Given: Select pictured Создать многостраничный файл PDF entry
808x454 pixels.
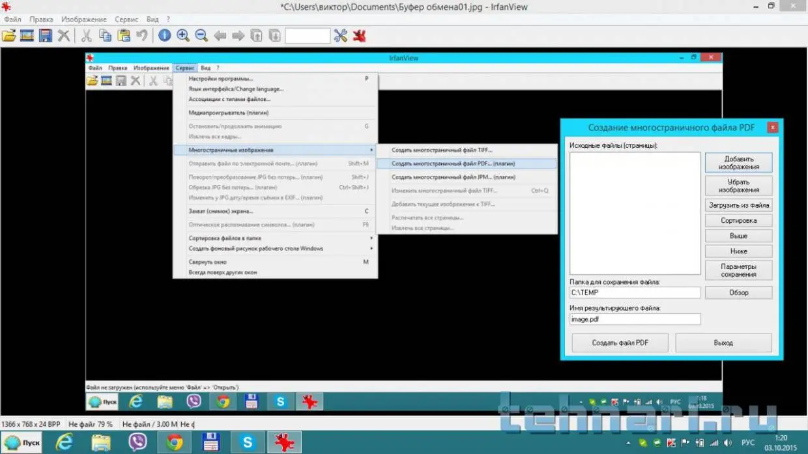Looking at the screenshot, I should tap(467, 163).
